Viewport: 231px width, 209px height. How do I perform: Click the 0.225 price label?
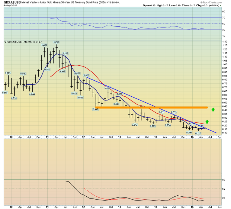click(153, 126)
